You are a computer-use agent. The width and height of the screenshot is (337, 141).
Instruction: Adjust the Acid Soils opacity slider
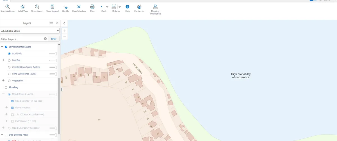(x=53, y=54)
